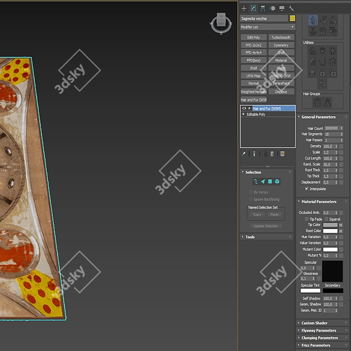The width and height of the screenshot is (351, 351).
Task: Select the Puff Roots styling tool
Action: point(333,20)
